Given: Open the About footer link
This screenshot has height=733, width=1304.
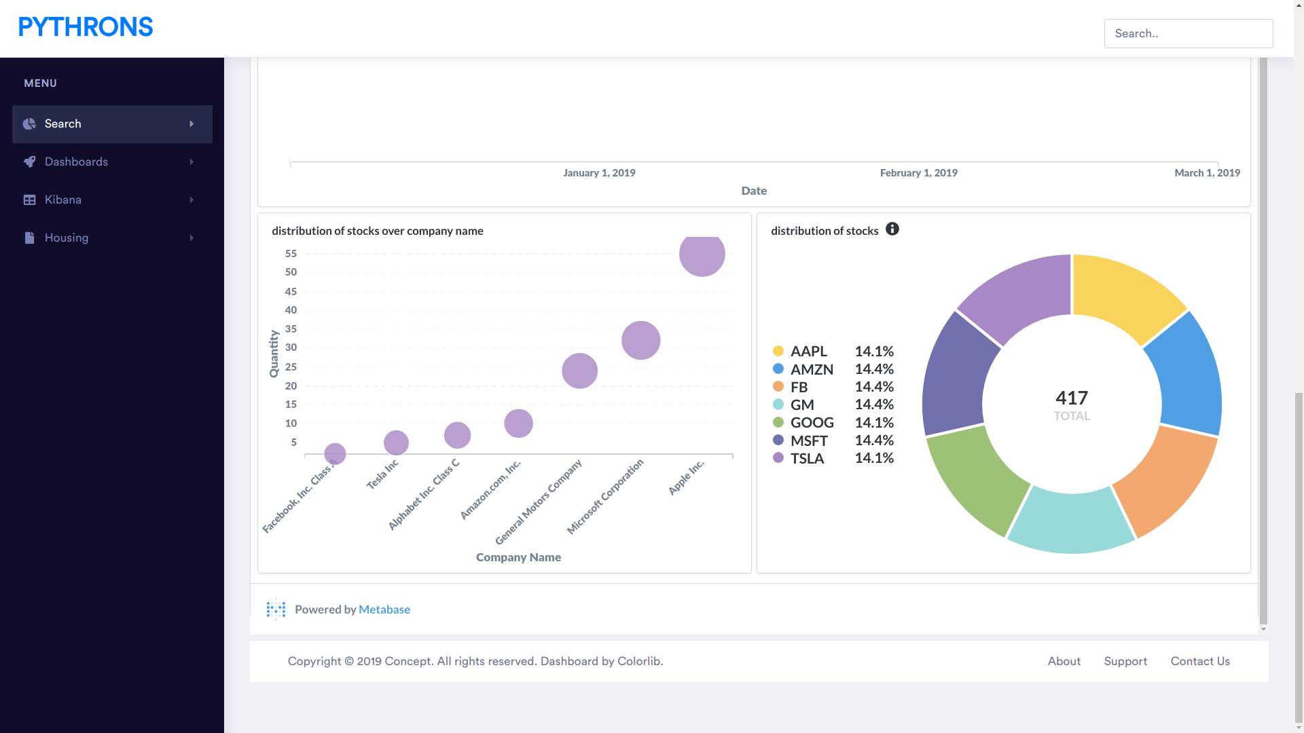Looking at the screenshot, I should coord(1064,661).
